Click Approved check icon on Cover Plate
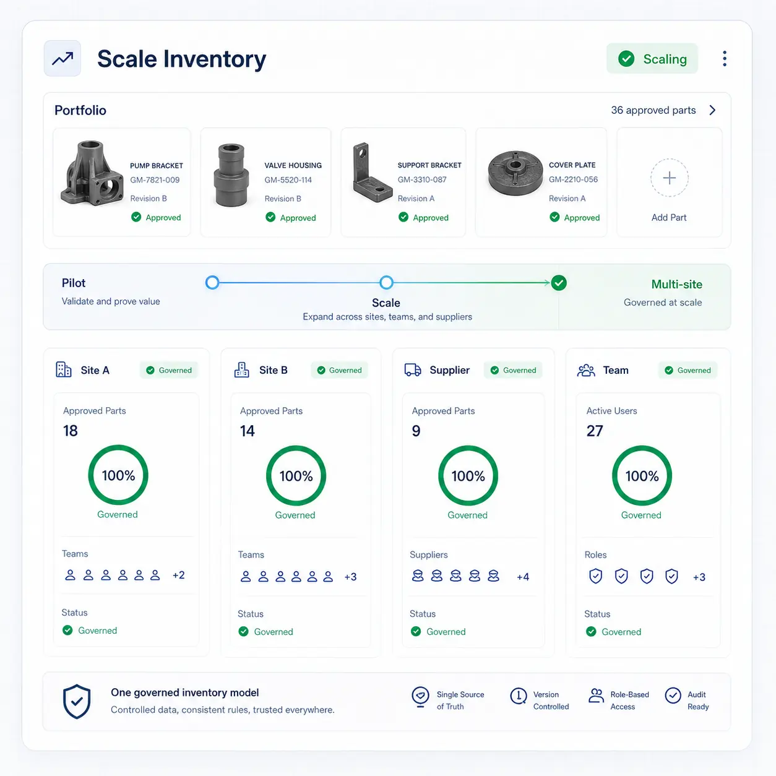Screen dimensions: 776x776 pos(554,217)
